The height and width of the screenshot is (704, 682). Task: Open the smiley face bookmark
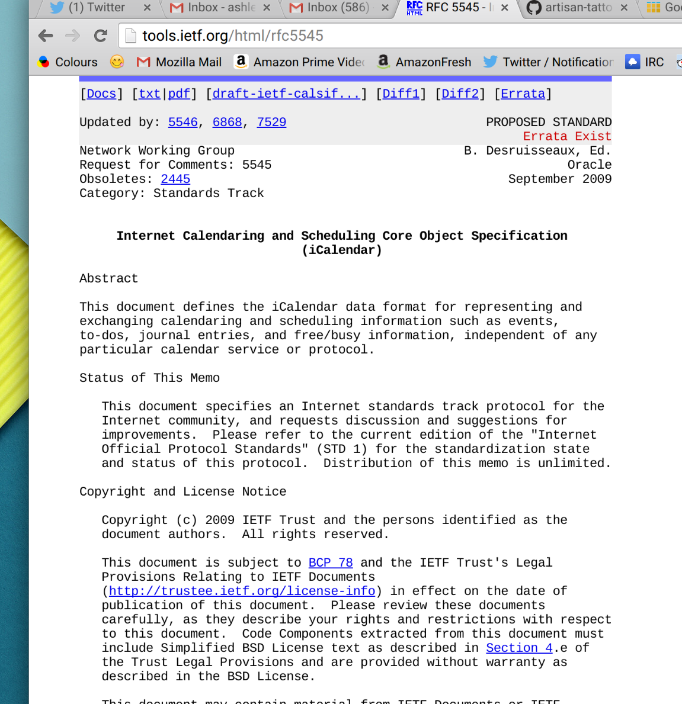click(117, 62)
